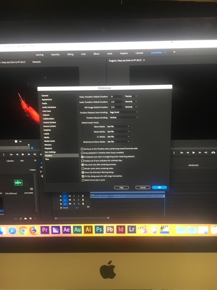
Task: Select the COLLEEN.mp3 audio thumbnail
Action: tap(18, 182)
